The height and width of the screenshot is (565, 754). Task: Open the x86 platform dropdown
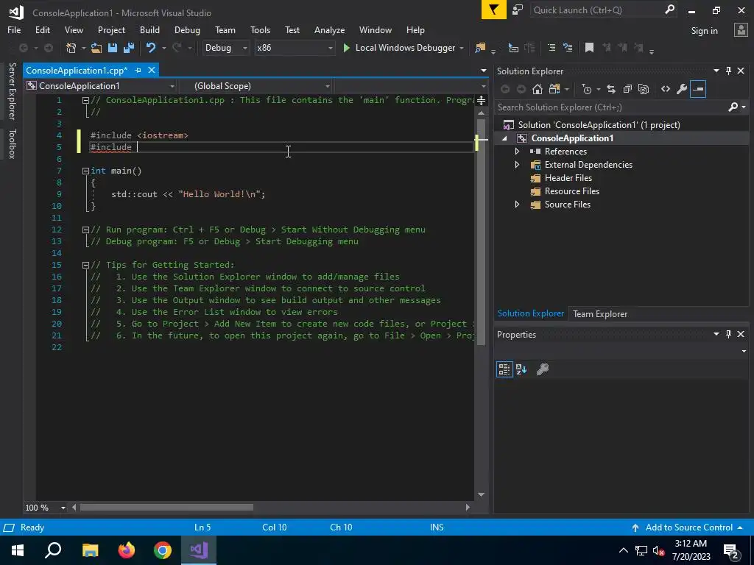pyautogui.click(x=295, y=48)
